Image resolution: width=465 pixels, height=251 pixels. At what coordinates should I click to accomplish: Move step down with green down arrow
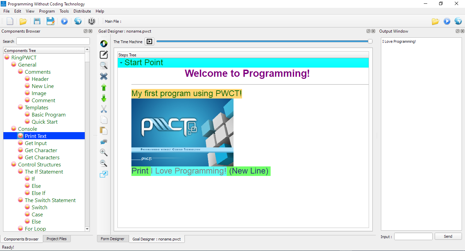[x=104, y=98]
